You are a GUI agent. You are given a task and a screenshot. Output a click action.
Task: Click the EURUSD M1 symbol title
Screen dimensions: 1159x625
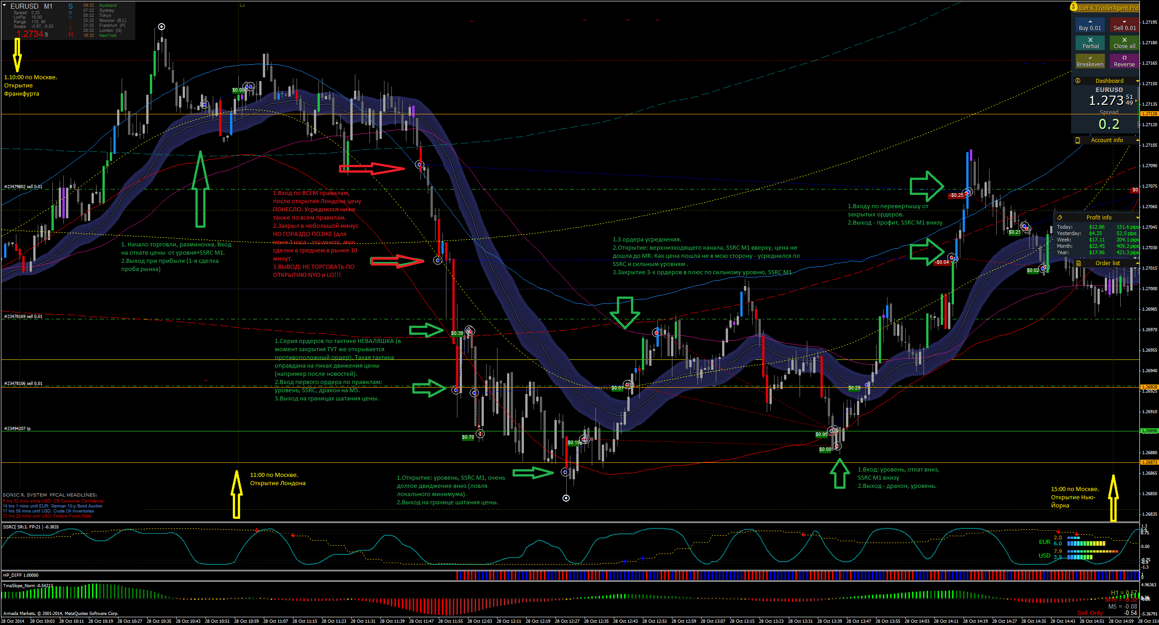[x=31, y=6]
